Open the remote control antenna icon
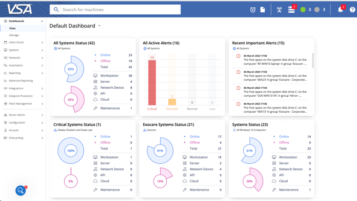The image size is (357, 201). coord(279,9)
